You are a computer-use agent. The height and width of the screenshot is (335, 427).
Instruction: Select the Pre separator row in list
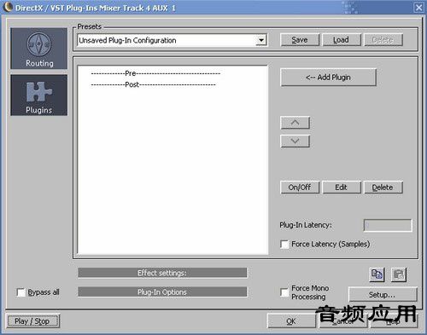[155, 73]
